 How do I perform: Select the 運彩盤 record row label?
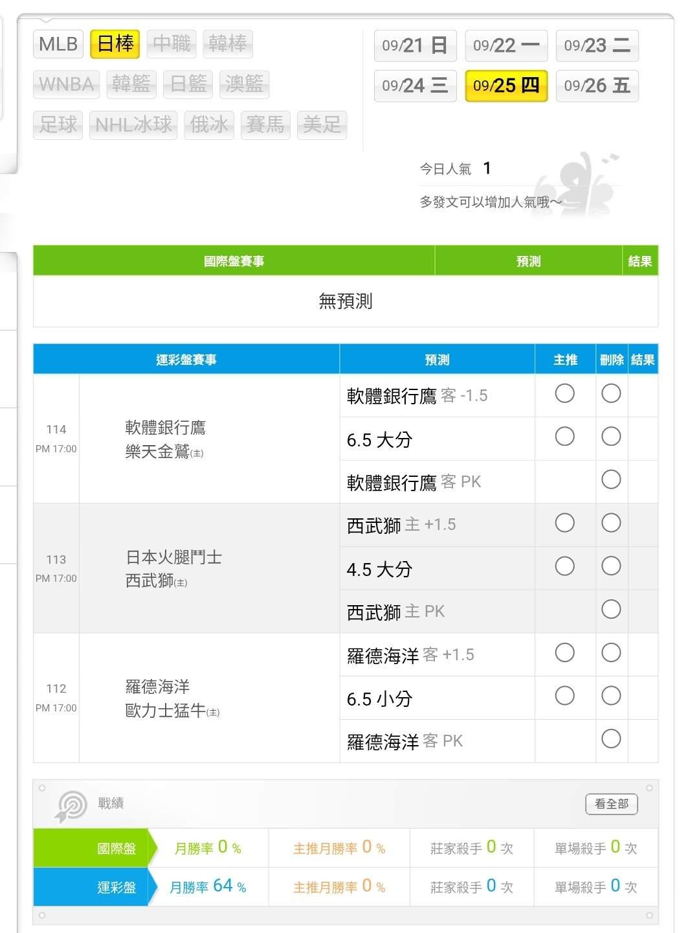point(116,887)
